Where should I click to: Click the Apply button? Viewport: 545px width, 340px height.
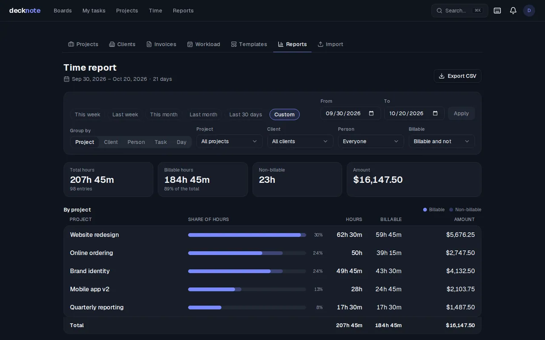tap(461, 113)
